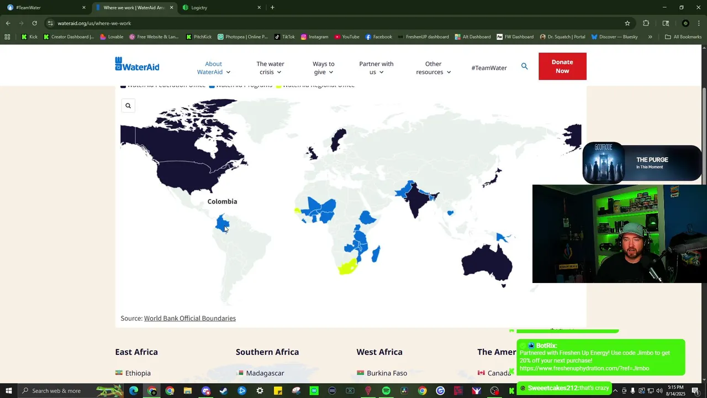Open a new browser tab

[272, 8]
